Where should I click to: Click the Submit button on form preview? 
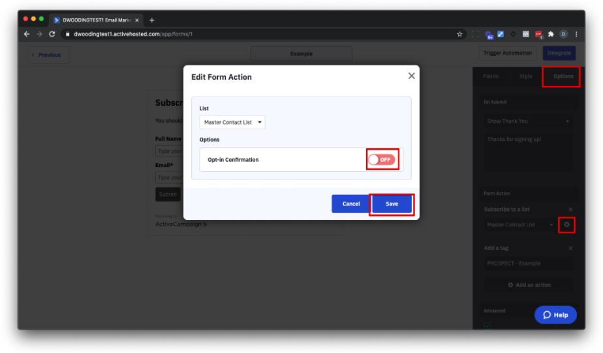point(168,194)
